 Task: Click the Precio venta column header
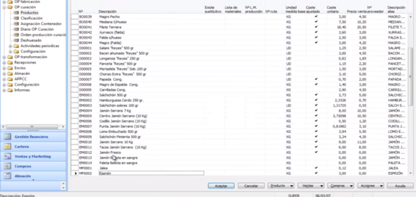tap(356, 12)
